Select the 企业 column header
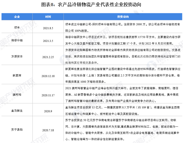This screenshot has width=183, height=143. click(17, 17)
